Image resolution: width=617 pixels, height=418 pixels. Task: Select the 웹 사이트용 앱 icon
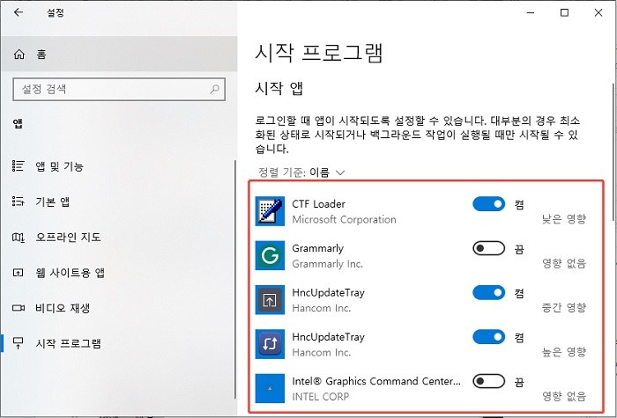tap(19, 273)
